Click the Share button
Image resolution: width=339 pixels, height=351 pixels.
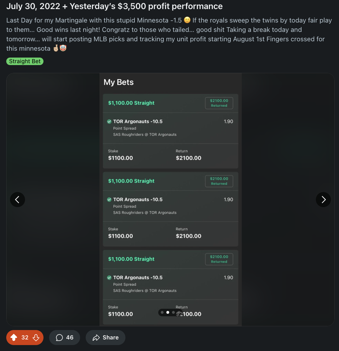105,337
